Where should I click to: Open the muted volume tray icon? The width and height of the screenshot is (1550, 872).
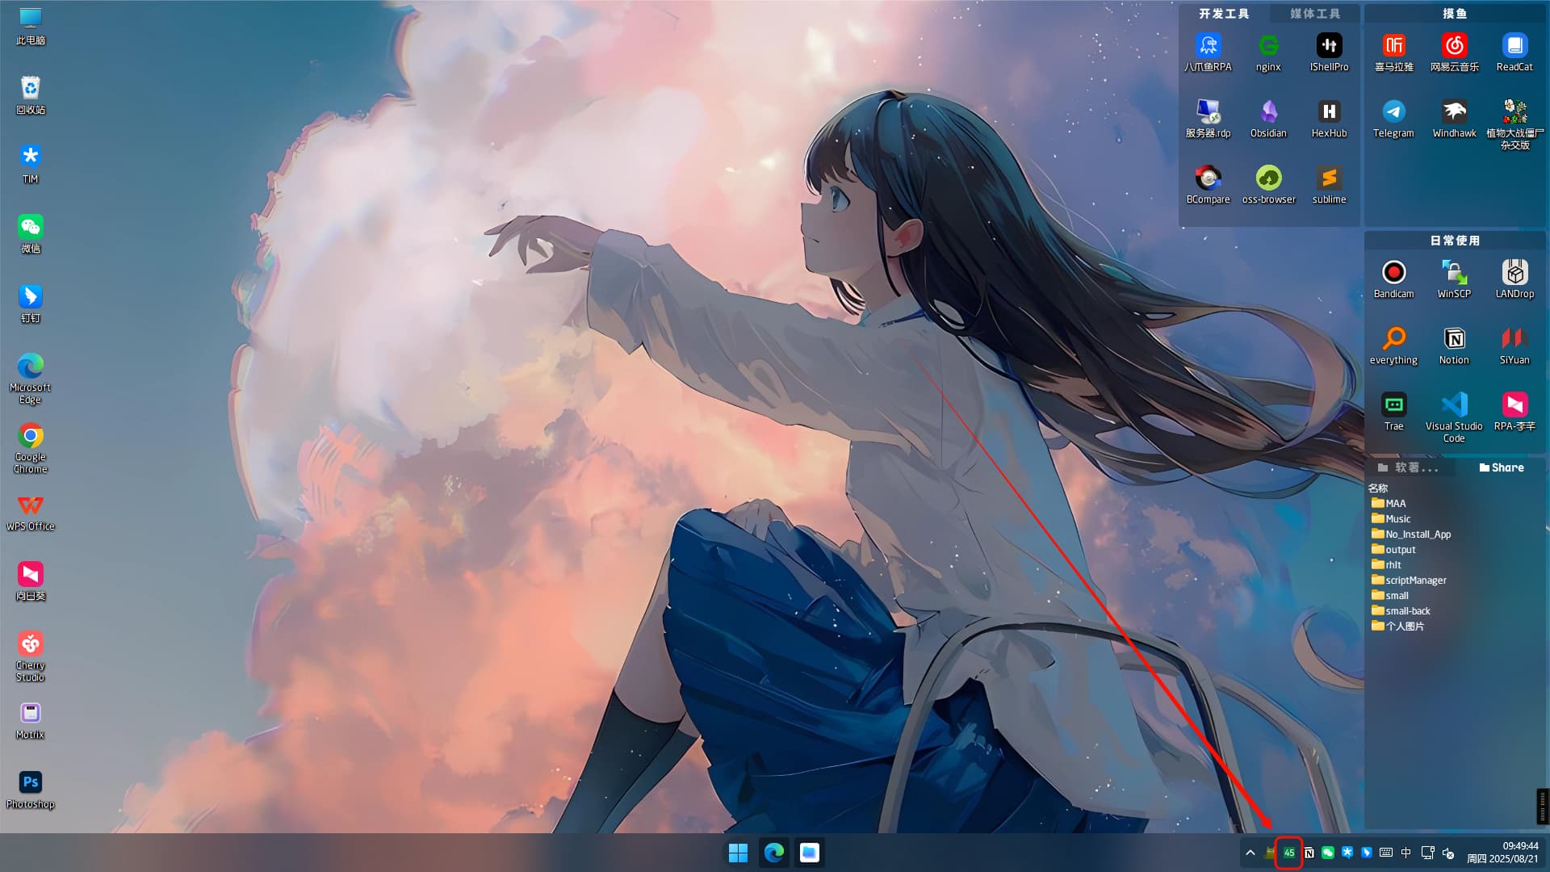pyautogui.click(x=1448, y=853)
